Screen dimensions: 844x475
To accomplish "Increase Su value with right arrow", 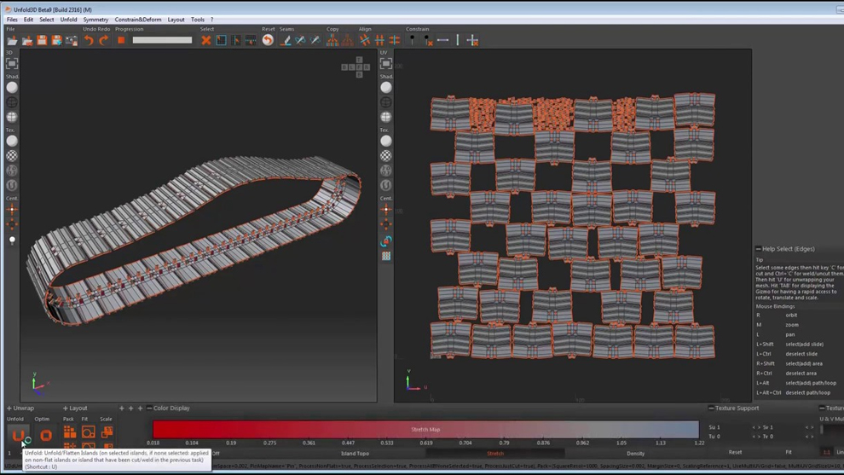I will (759, 427).
